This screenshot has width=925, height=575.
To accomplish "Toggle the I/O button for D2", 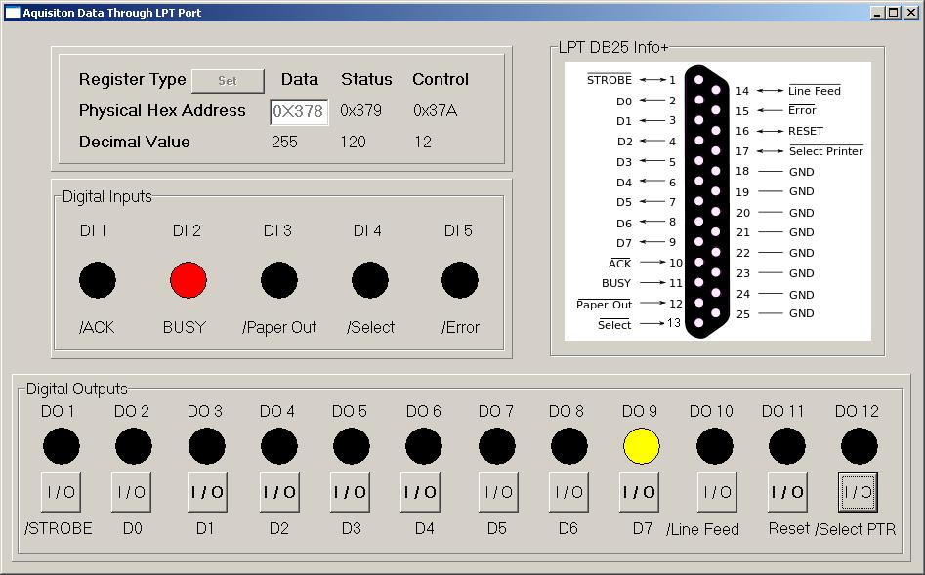I will [279, 492].
